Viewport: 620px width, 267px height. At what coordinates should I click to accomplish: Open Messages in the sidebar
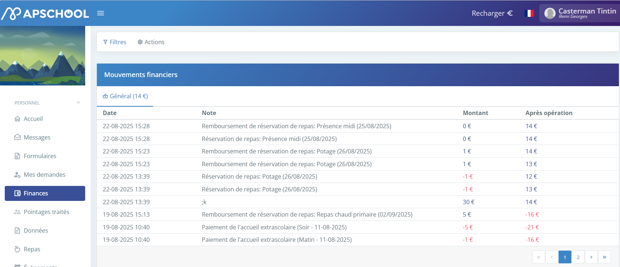pyautogui.click(x=37, y=137)
